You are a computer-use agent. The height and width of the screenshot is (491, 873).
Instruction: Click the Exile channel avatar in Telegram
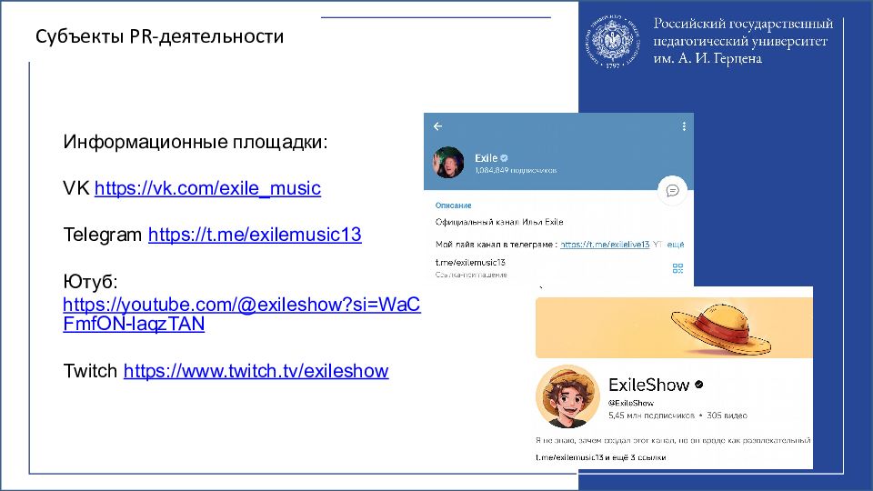point(448,162)
